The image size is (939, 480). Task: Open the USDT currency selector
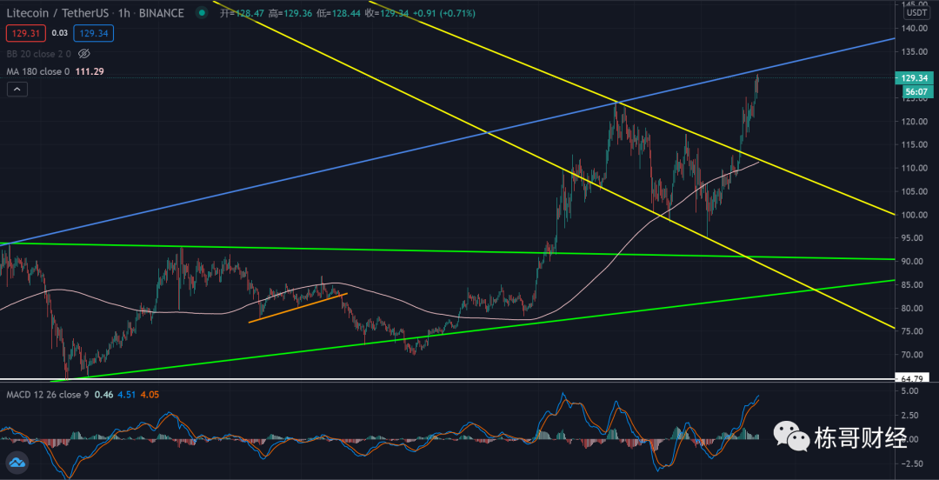click(916, 12)
